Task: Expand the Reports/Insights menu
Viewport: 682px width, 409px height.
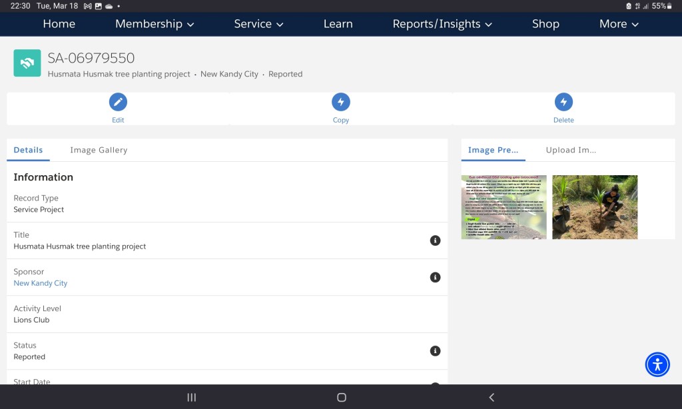Action: point(442,24)
